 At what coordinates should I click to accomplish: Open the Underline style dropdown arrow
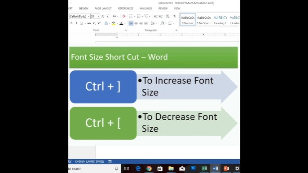pyautogui.click(x=85, y=23)
